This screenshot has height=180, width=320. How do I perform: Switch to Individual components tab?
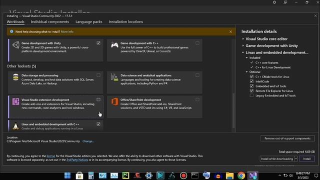coord(50,21)
